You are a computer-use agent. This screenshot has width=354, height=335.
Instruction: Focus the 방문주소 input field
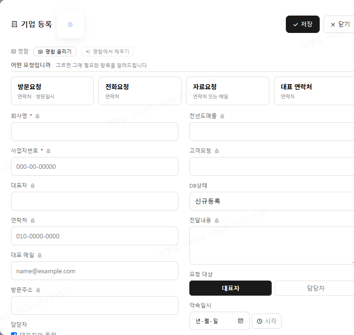pos(95,305)
